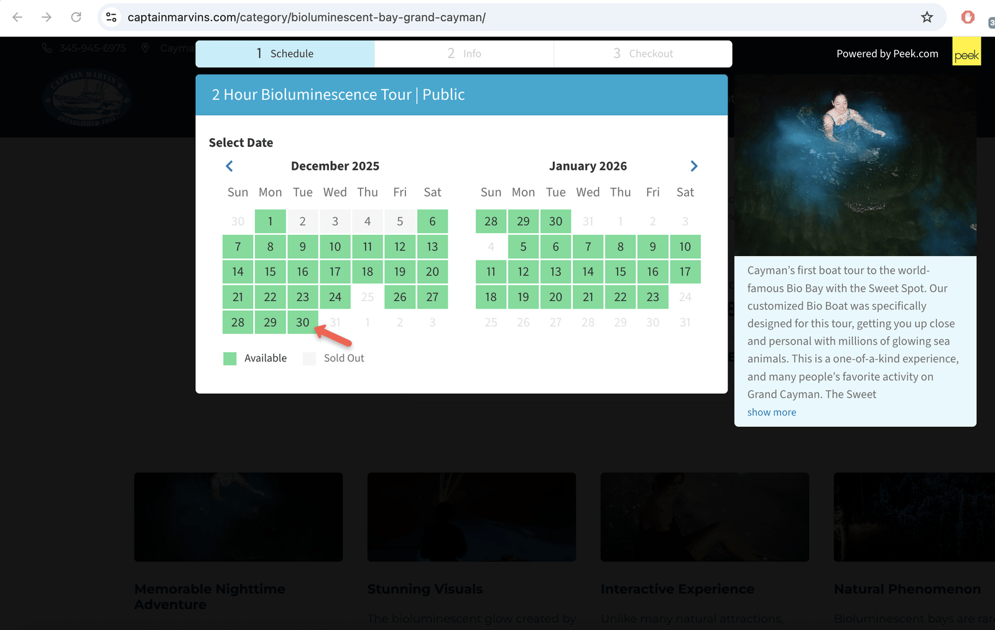
Task: Choose January 10 in the calendar
Action: pos(685,247)
